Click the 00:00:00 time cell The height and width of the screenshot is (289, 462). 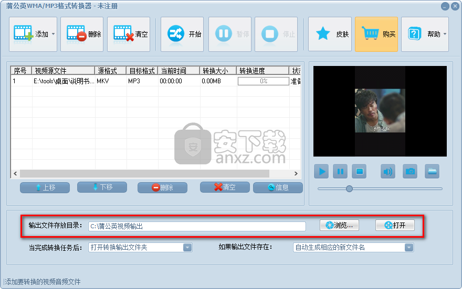(171, 81)
